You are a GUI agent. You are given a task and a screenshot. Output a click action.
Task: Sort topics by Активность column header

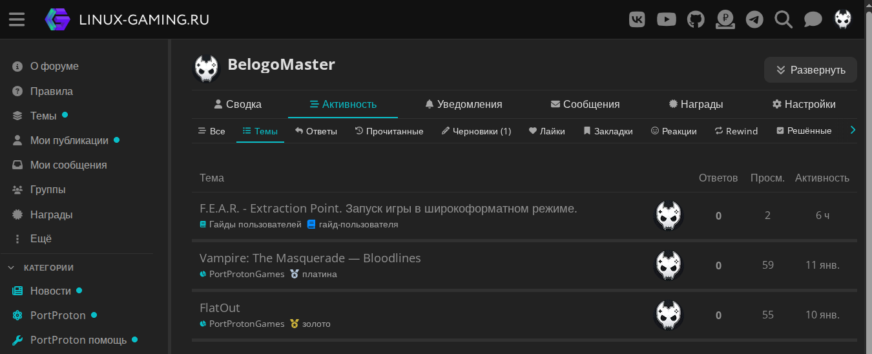(822, 178)
